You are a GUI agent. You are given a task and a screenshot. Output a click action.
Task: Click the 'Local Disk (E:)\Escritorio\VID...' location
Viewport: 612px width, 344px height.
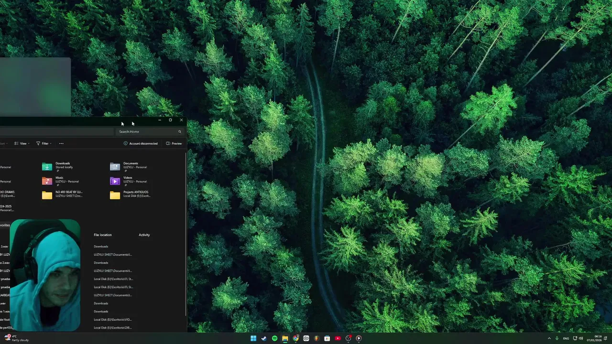(x=112, y=320)
